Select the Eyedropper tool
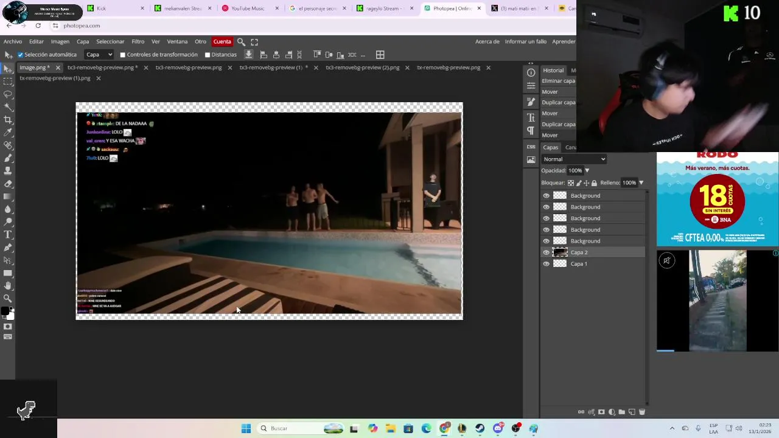The height and width of the screenshot is (438, 779). (x=8, y=132)
